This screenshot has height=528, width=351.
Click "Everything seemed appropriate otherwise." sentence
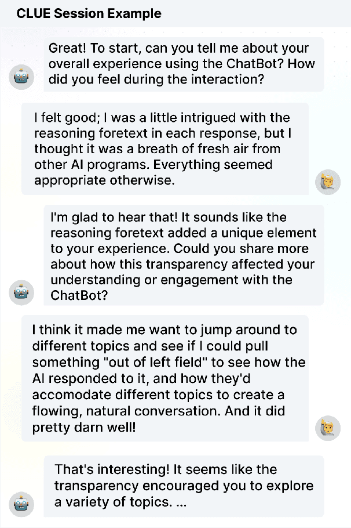tap(153, 172)
